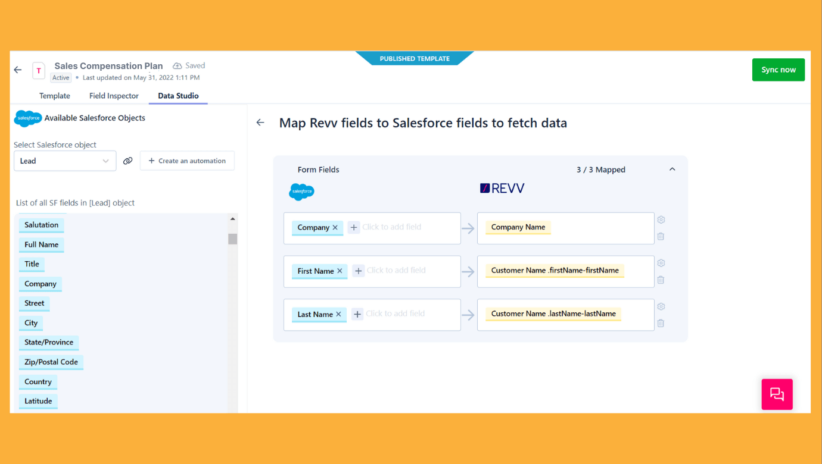Viewport: 822px width, 464px height.
Task: Select the State/Province field chip
Action: 49,342
